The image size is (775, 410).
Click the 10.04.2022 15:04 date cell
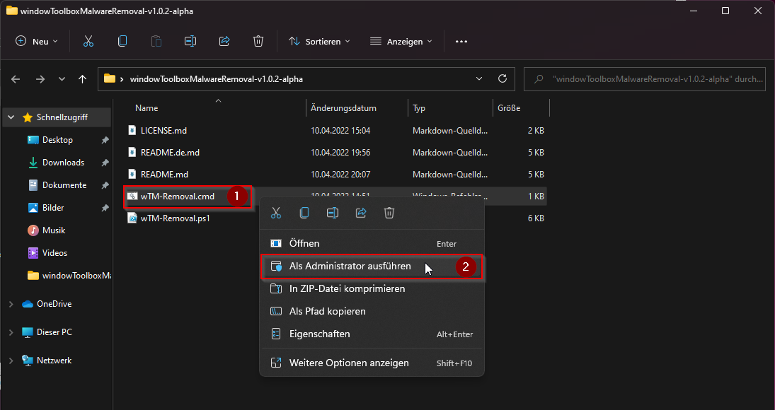click(x=340, y=131)
